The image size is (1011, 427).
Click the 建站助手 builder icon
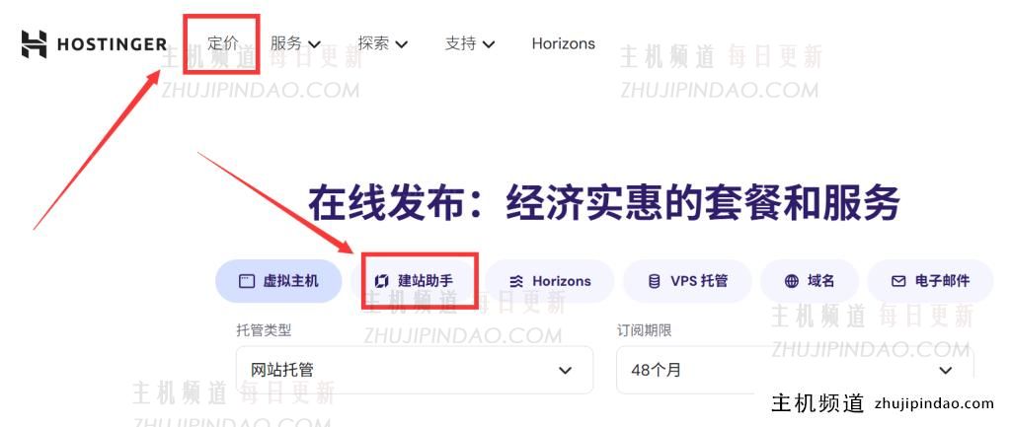click(382, 281)
